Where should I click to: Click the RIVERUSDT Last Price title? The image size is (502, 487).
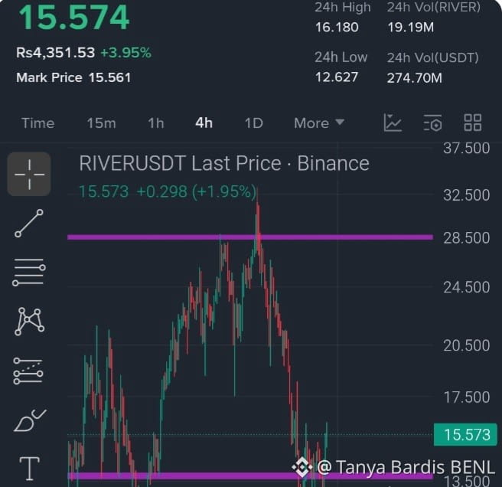[224, 163]
